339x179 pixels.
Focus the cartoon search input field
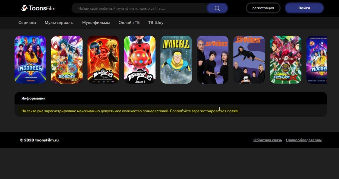pyautogui.click(x=139, y=8)
